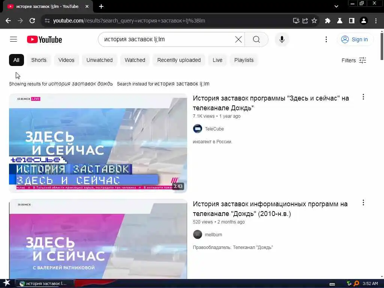The image size is (384, 288).
Task: Open the Filters panel
Action: coord(354,60)
